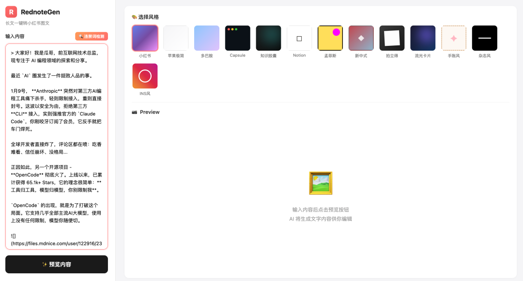This screenshot has width=523, height=281.
Task: Click the 违禁词检测 button
Action: (92, 36)
